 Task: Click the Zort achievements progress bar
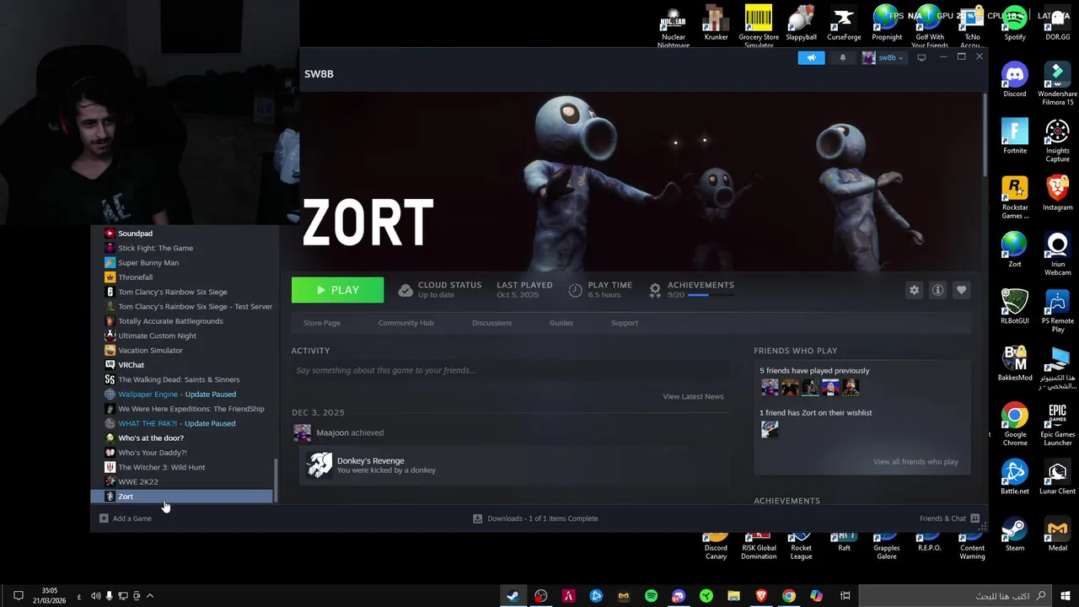(711, 295)
